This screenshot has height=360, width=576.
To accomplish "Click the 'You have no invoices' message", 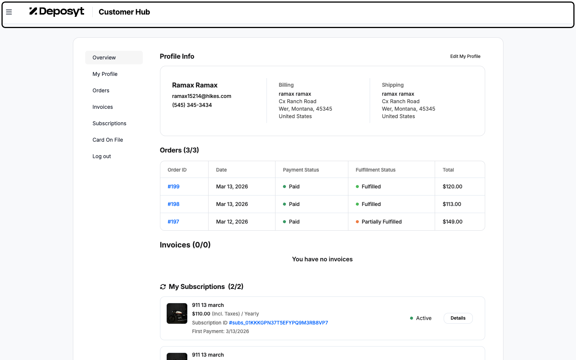I will (322, 259).
